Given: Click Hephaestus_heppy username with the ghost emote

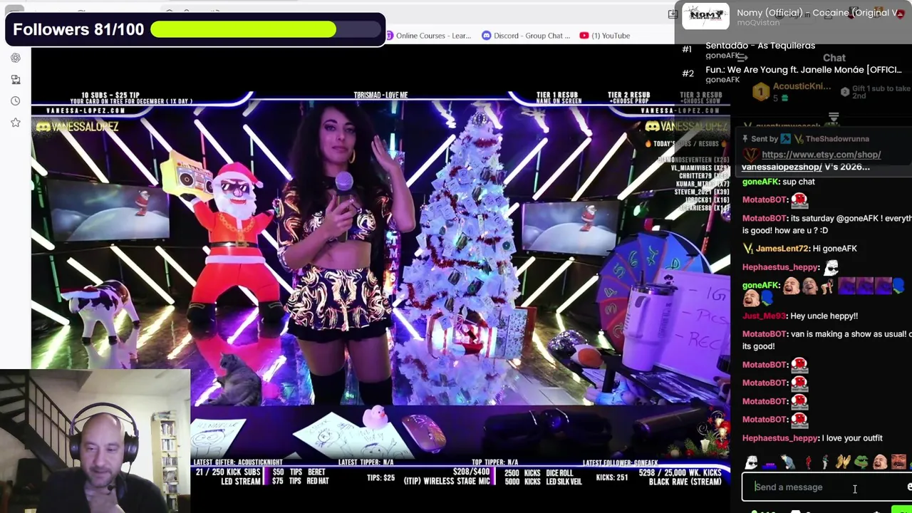Looking at the screenshot, I should click(780, 267).
